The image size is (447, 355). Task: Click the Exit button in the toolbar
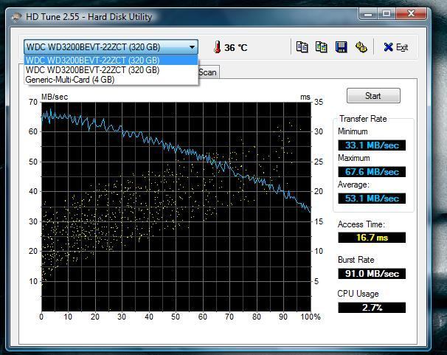(396, 47)
